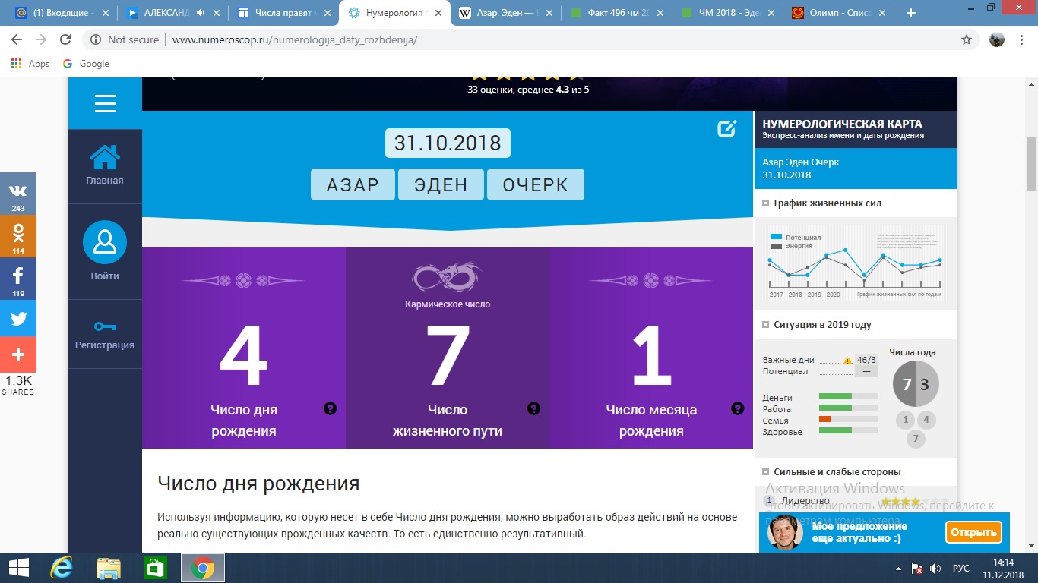
Task: Share via Twitter icon
Action: 18,319
